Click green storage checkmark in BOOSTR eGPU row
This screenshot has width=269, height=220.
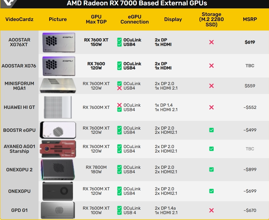pyautogui.click(x=211, y=130)
